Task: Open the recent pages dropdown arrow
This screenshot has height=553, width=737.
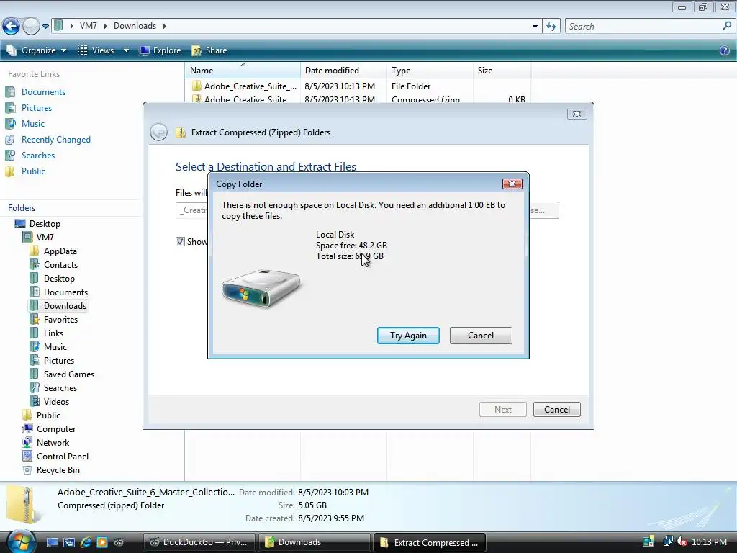Action: 45,27
